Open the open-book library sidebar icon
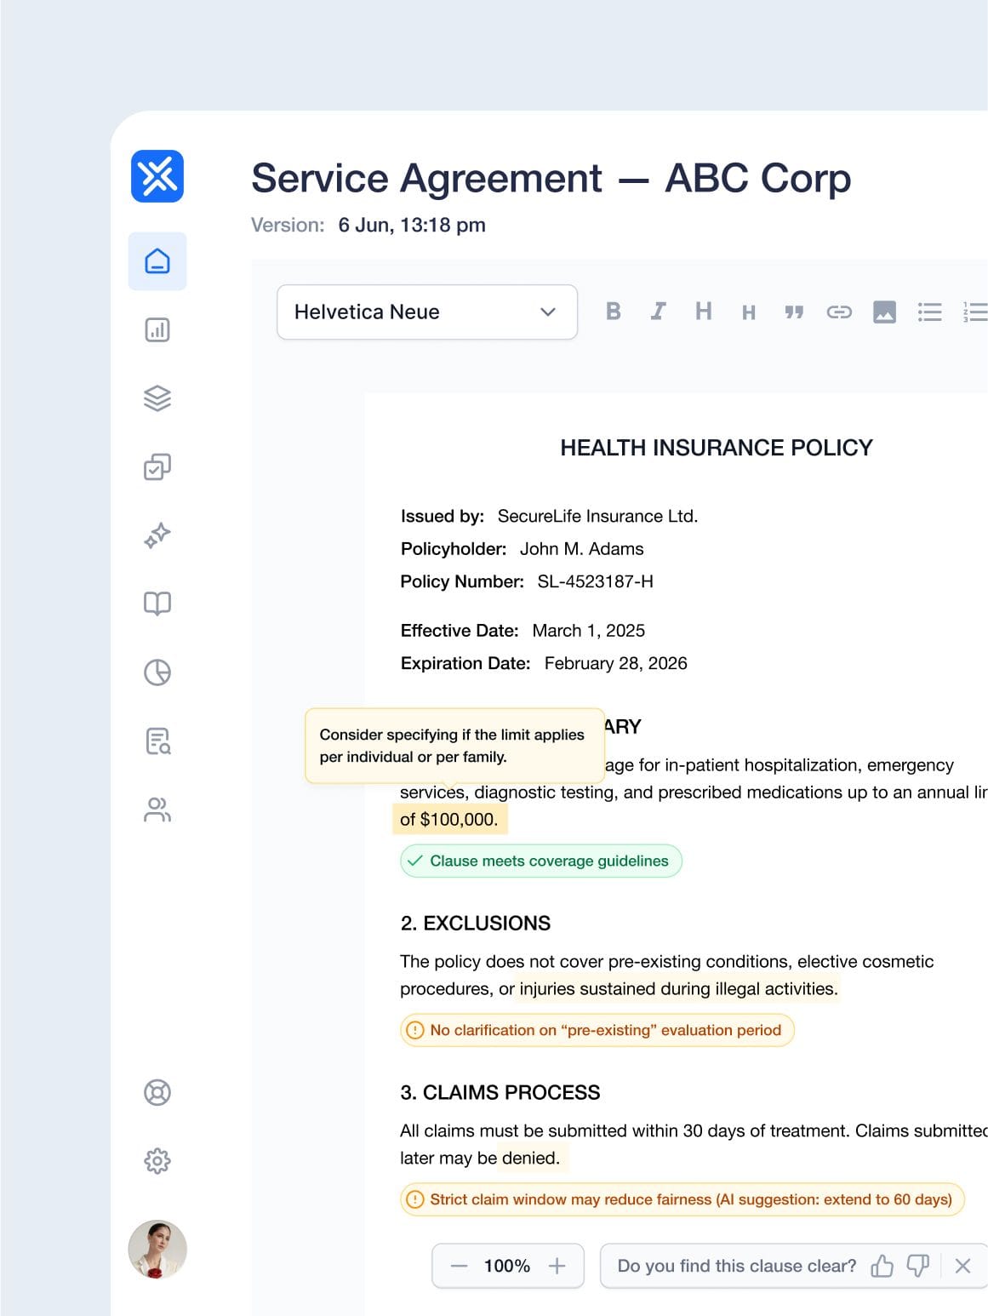988x1316 pixels. (x=157, y=604)
